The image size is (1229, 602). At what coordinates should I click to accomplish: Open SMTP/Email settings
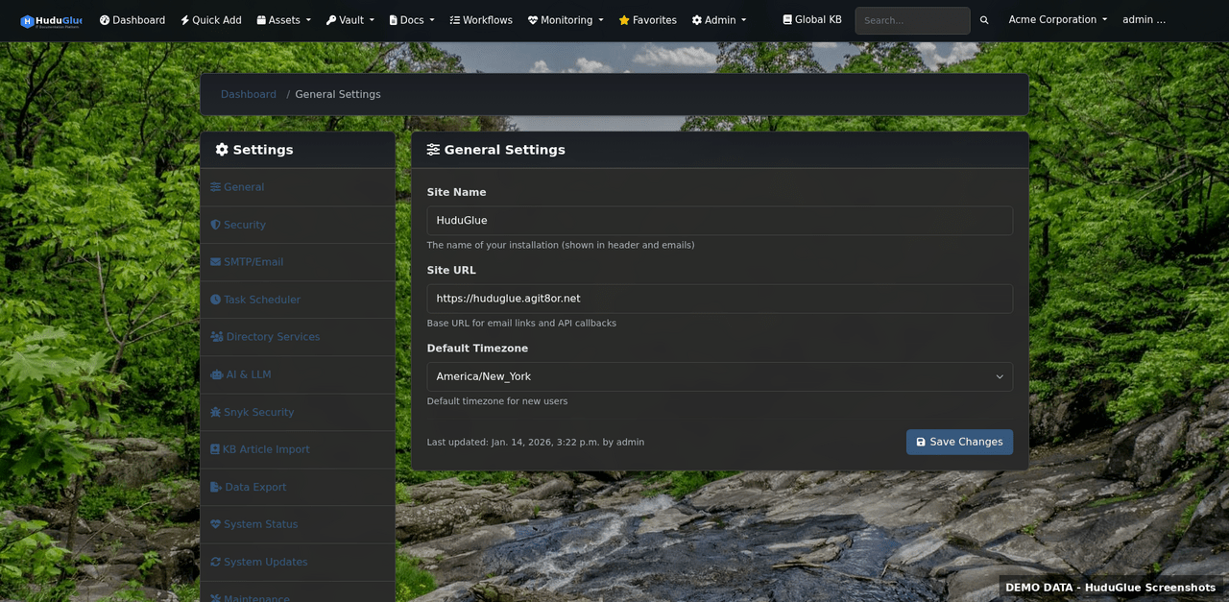point(298,262)
